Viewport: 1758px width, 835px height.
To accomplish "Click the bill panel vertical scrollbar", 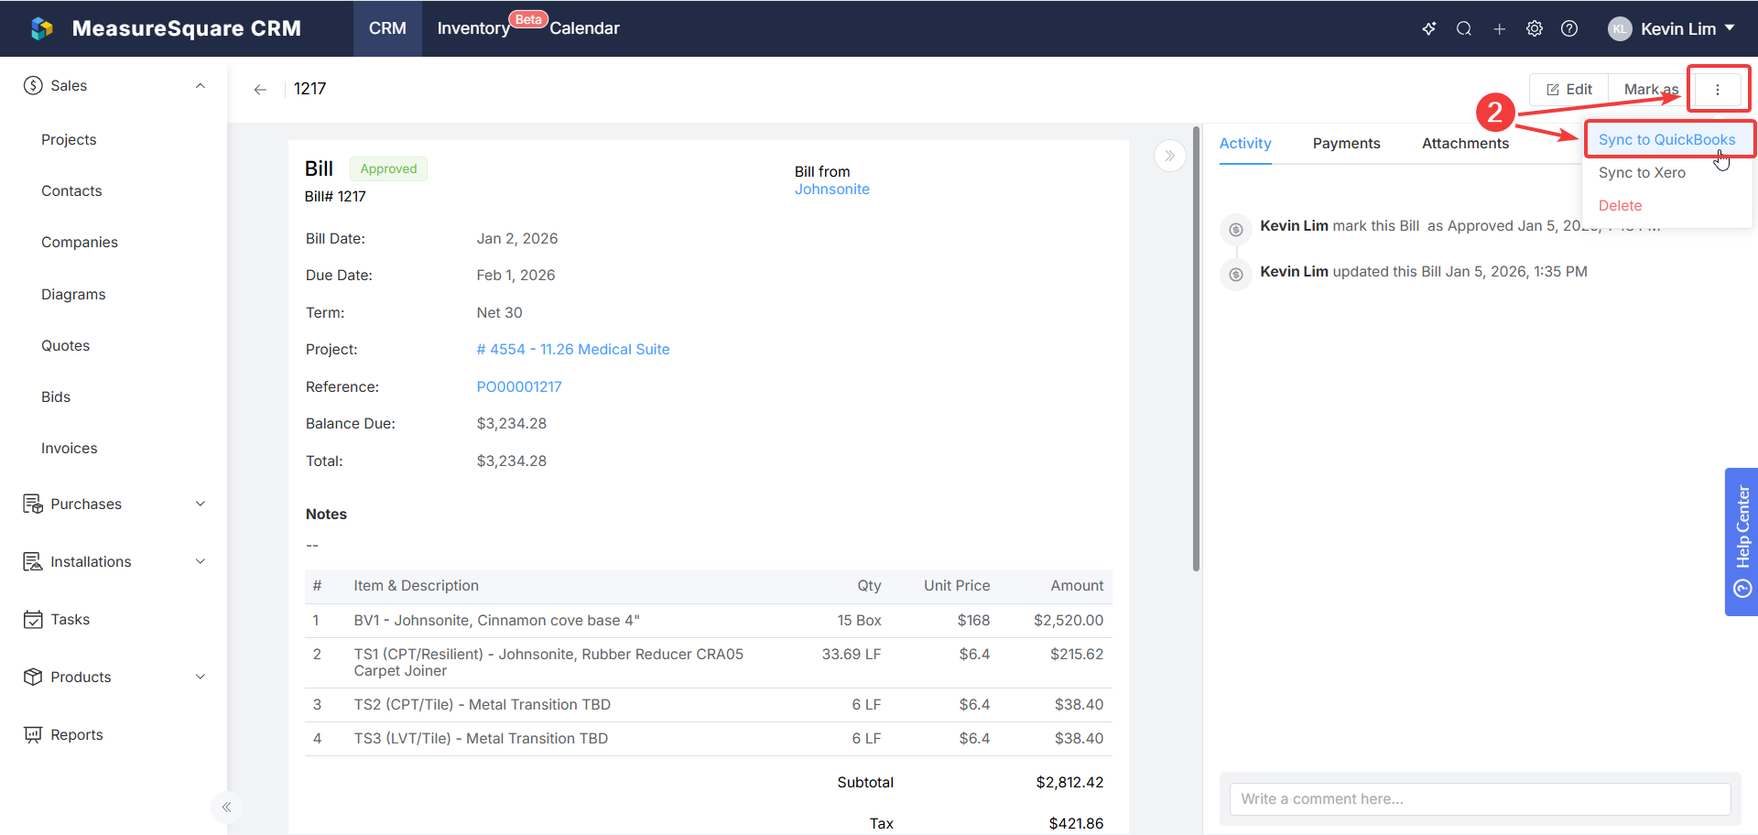I will click(x=1196, y=348).
